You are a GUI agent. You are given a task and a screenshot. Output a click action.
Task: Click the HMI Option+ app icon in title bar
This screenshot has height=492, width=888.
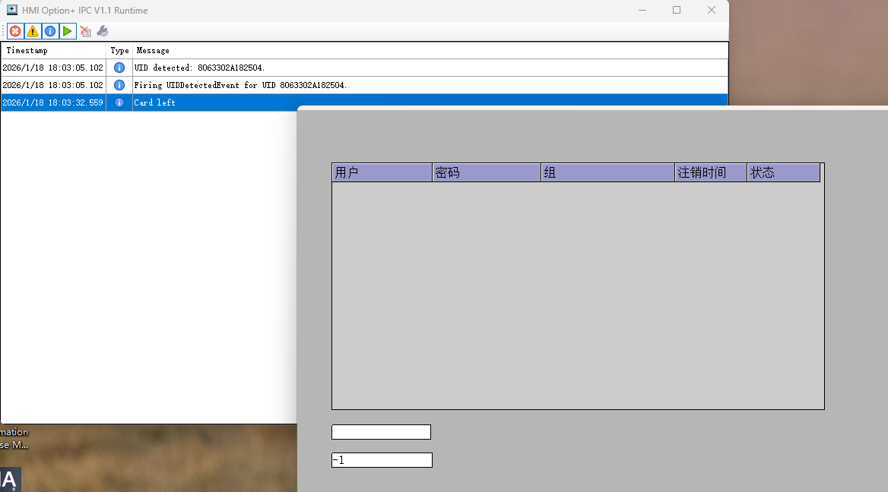[12, 11]
